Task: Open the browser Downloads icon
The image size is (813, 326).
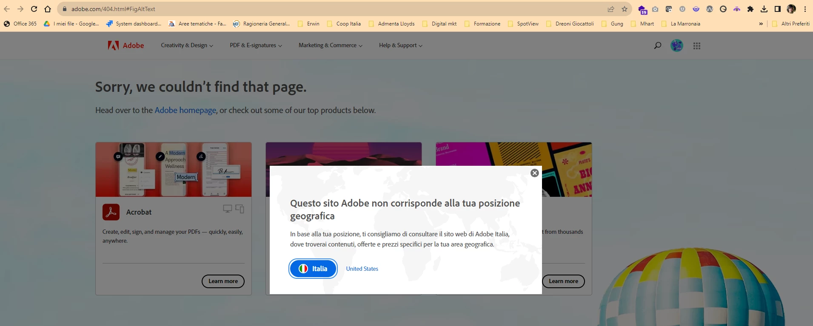Action: point(764,9)
